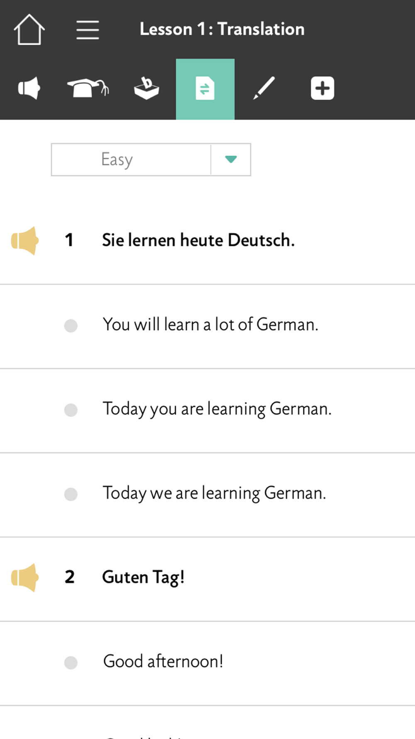Select radio for 'You will learn a lot of German.'
This screenshot has width=415, height=739.
71,326
